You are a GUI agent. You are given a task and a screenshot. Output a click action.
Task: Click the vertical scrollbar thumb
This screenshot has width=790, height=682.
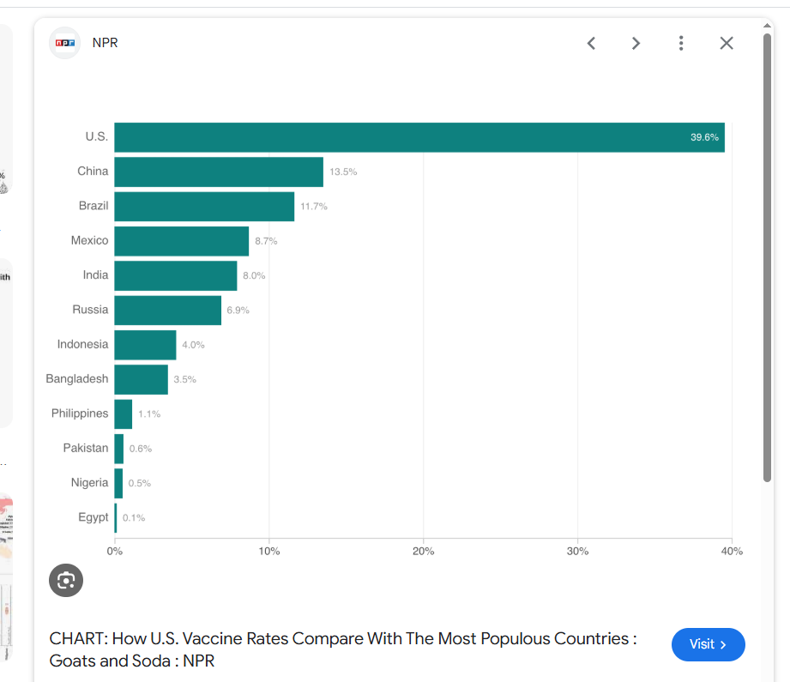768,257
